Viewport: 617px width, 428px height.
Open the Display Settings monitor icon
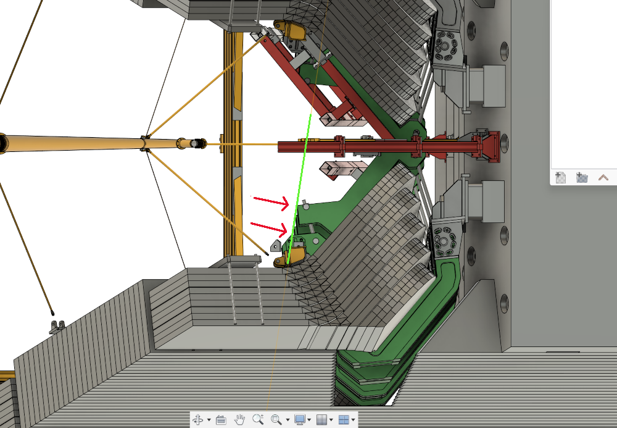coord(300,420)
